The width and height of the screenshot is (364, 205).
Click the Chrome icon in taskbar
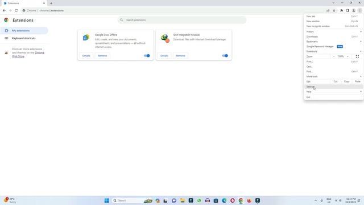[x=241, y=200]
